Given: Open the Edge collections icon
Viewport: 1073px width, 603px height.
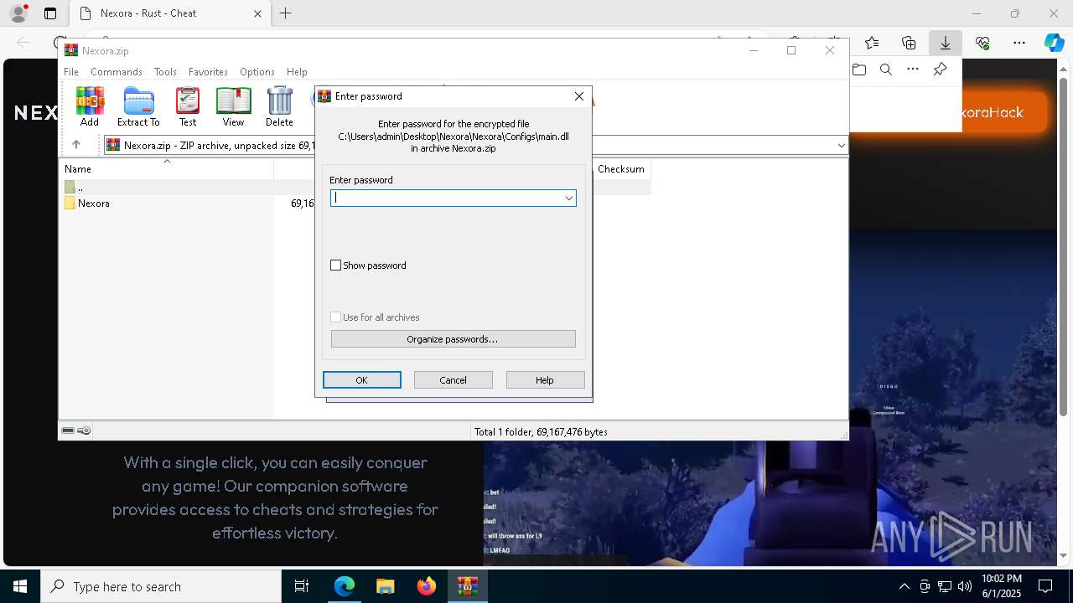Looking at the screenshot, I should pyautogui.click(x=909, y=43).
